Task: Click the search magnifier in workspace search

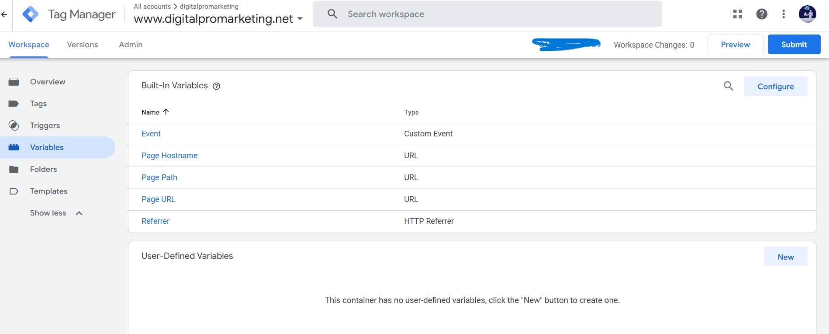Action: [x=332, y=14]
